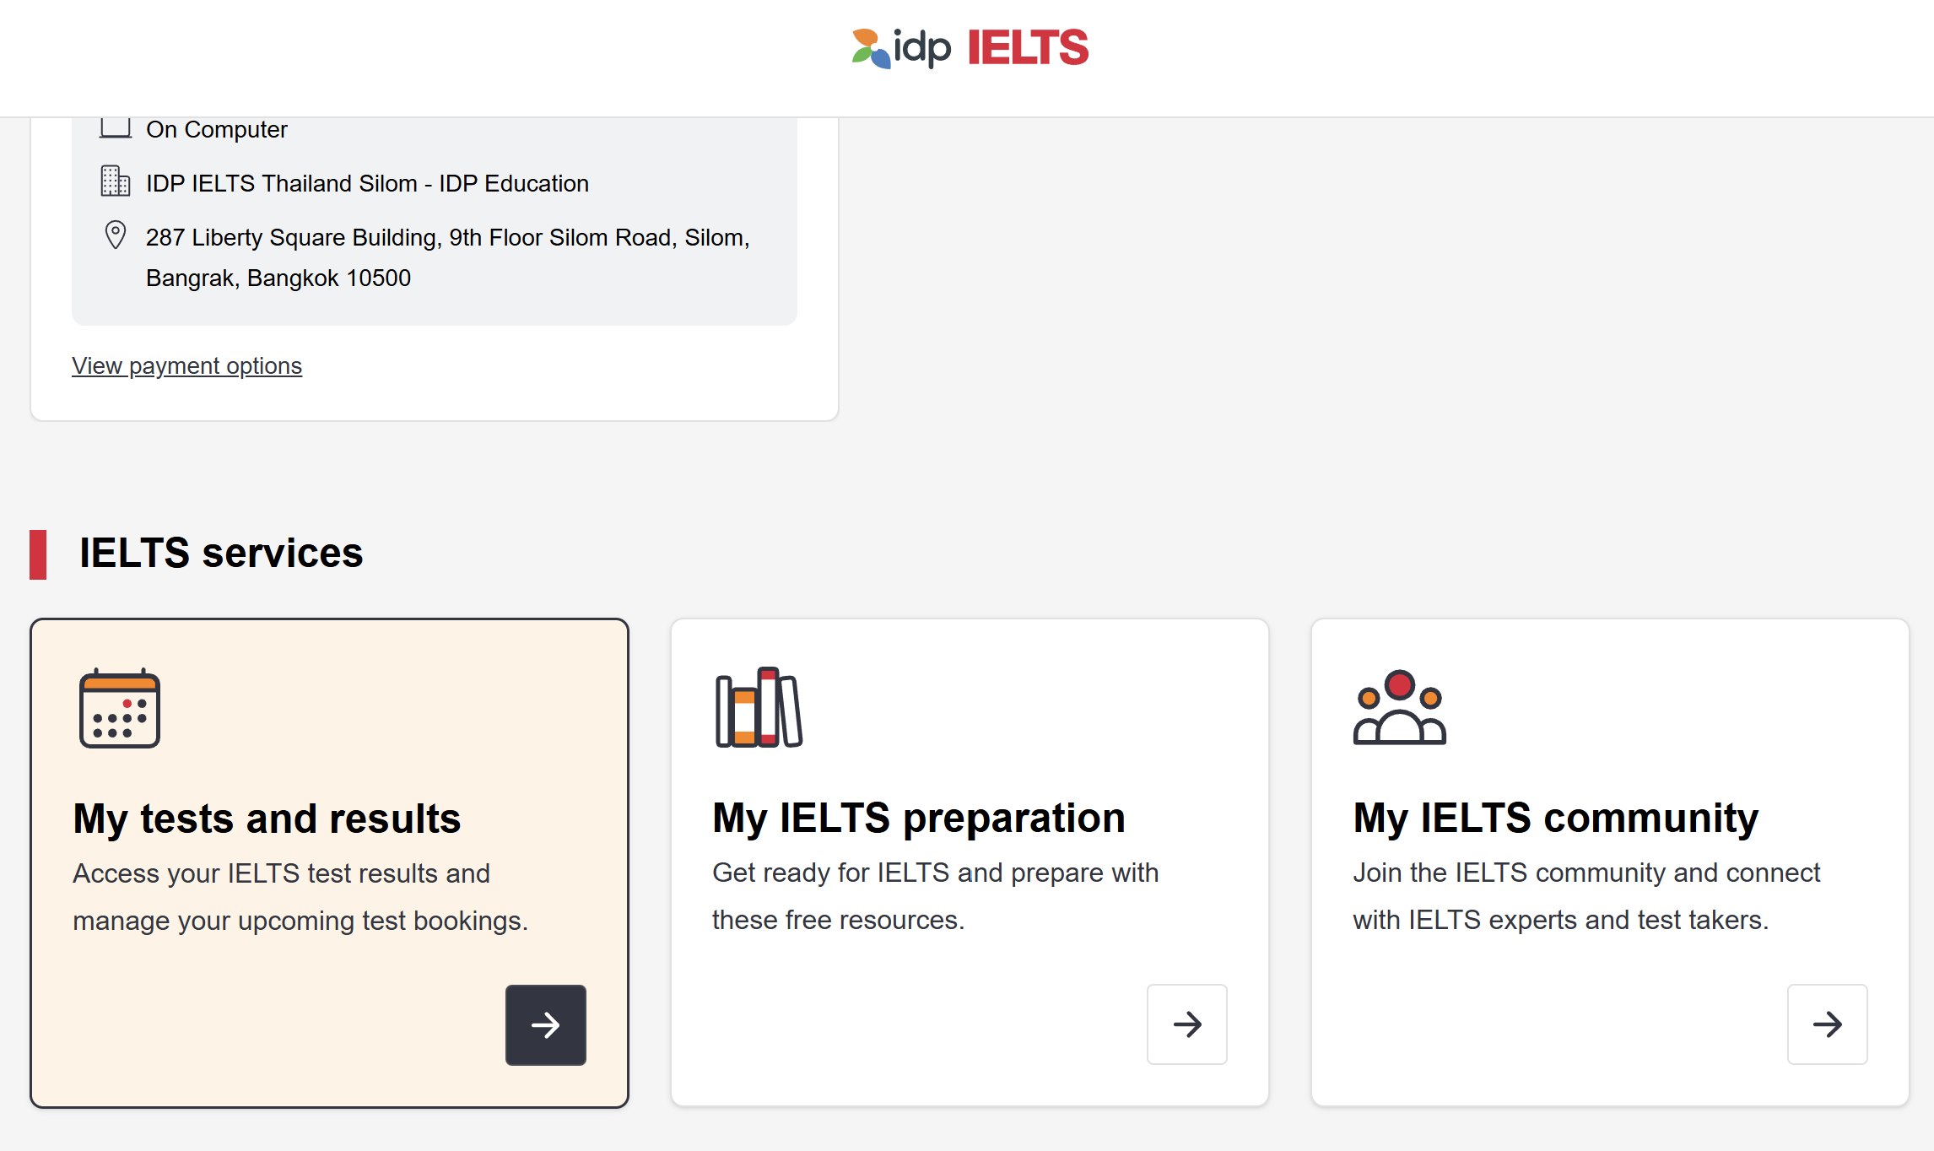Open My IELTS community via arrow button
The image size is (1934, 1151).
click(x=1827, y=1024)
